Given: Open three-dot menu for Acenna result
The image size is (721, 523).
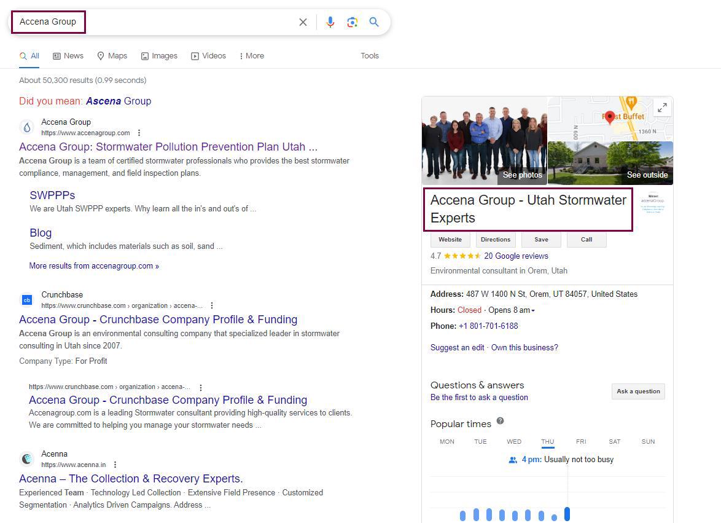Looking at the screenshot, I should click(x=115, y=465).
